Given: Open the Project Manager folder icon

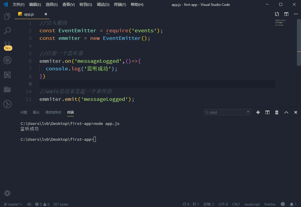Looking at the screenshot, I should [x=7, y=89].
